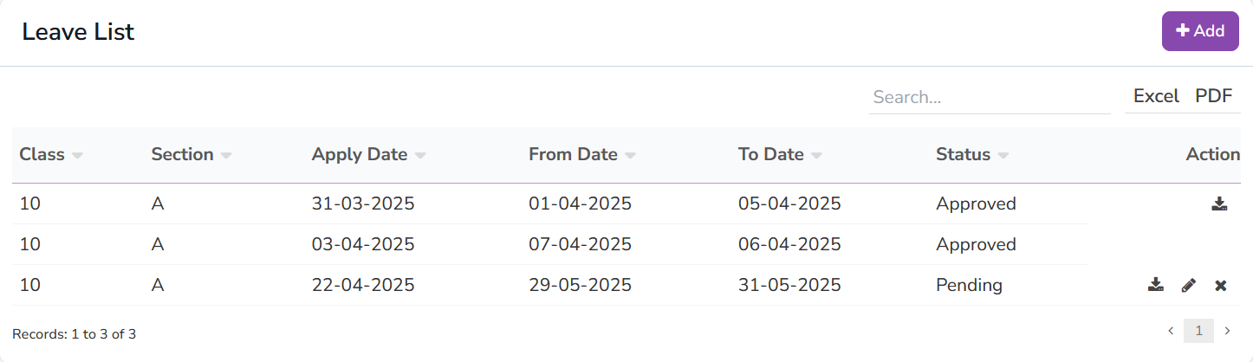
Task: Go to the previous page arrow
Action: [1171, 331]
